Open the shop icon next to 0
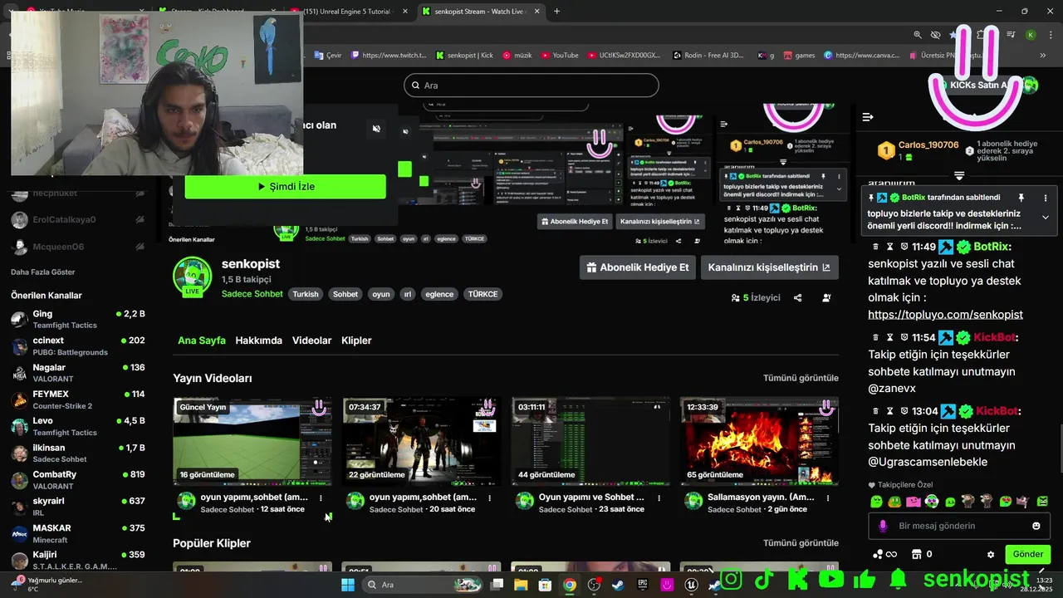This screenshot has width=1063, height=598. pos(917,554)
